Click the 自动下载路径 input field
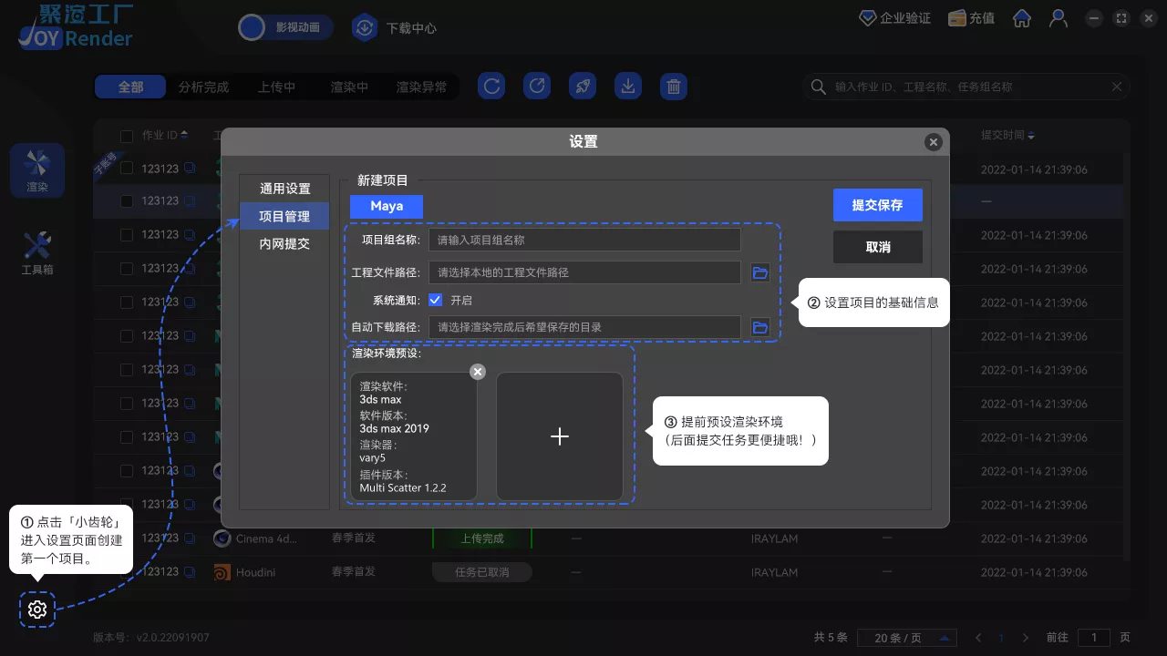The width and height of the screenshot is (1167, 656). point(584,327)
